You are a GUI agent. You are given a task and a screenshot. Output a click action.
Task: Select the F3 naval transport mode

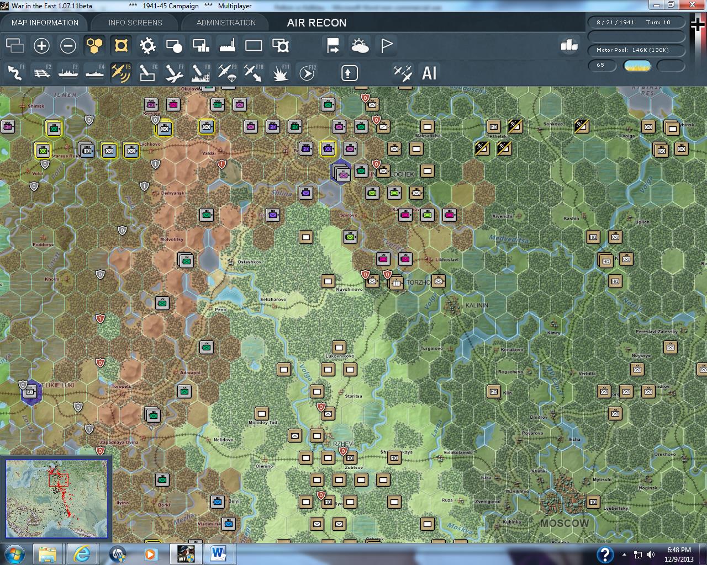[x=68, y=73]
